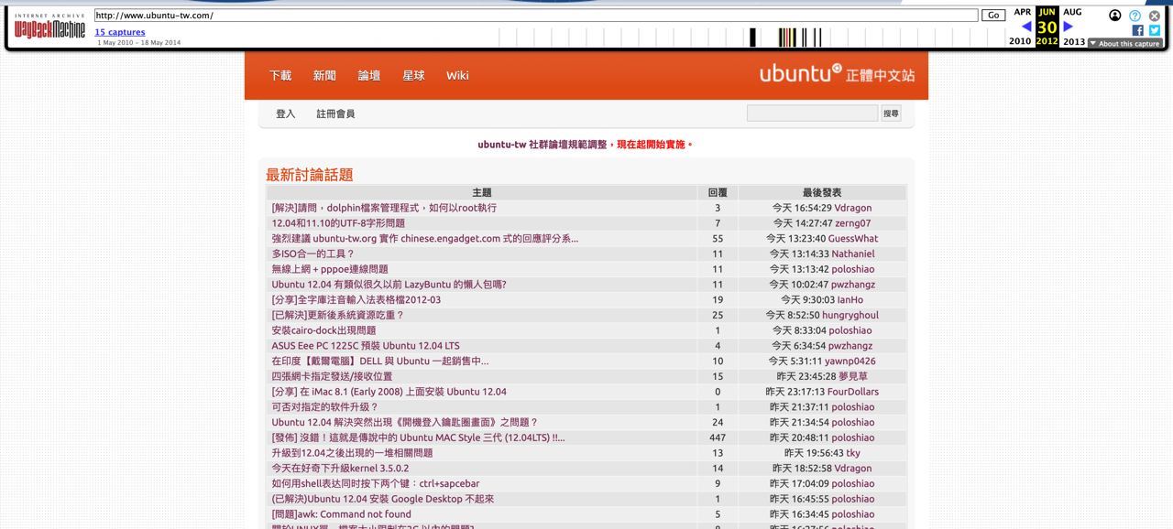Viewport: 1173px width, 529px height.
Task: Click the Wayback help question mark icon
Action: 1135,16
